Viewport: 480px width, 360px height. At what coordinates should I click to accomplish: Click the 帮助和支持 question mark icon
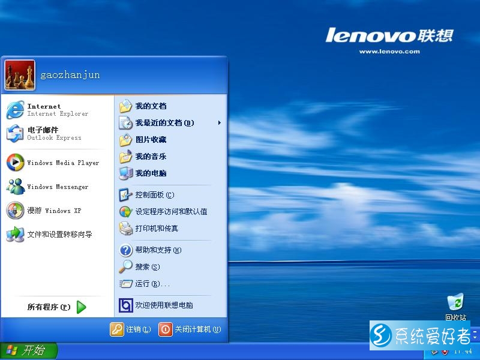tap(125, 250)
